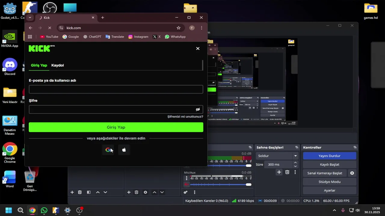Expand hidden tray icons chevron

pos(334,210)
